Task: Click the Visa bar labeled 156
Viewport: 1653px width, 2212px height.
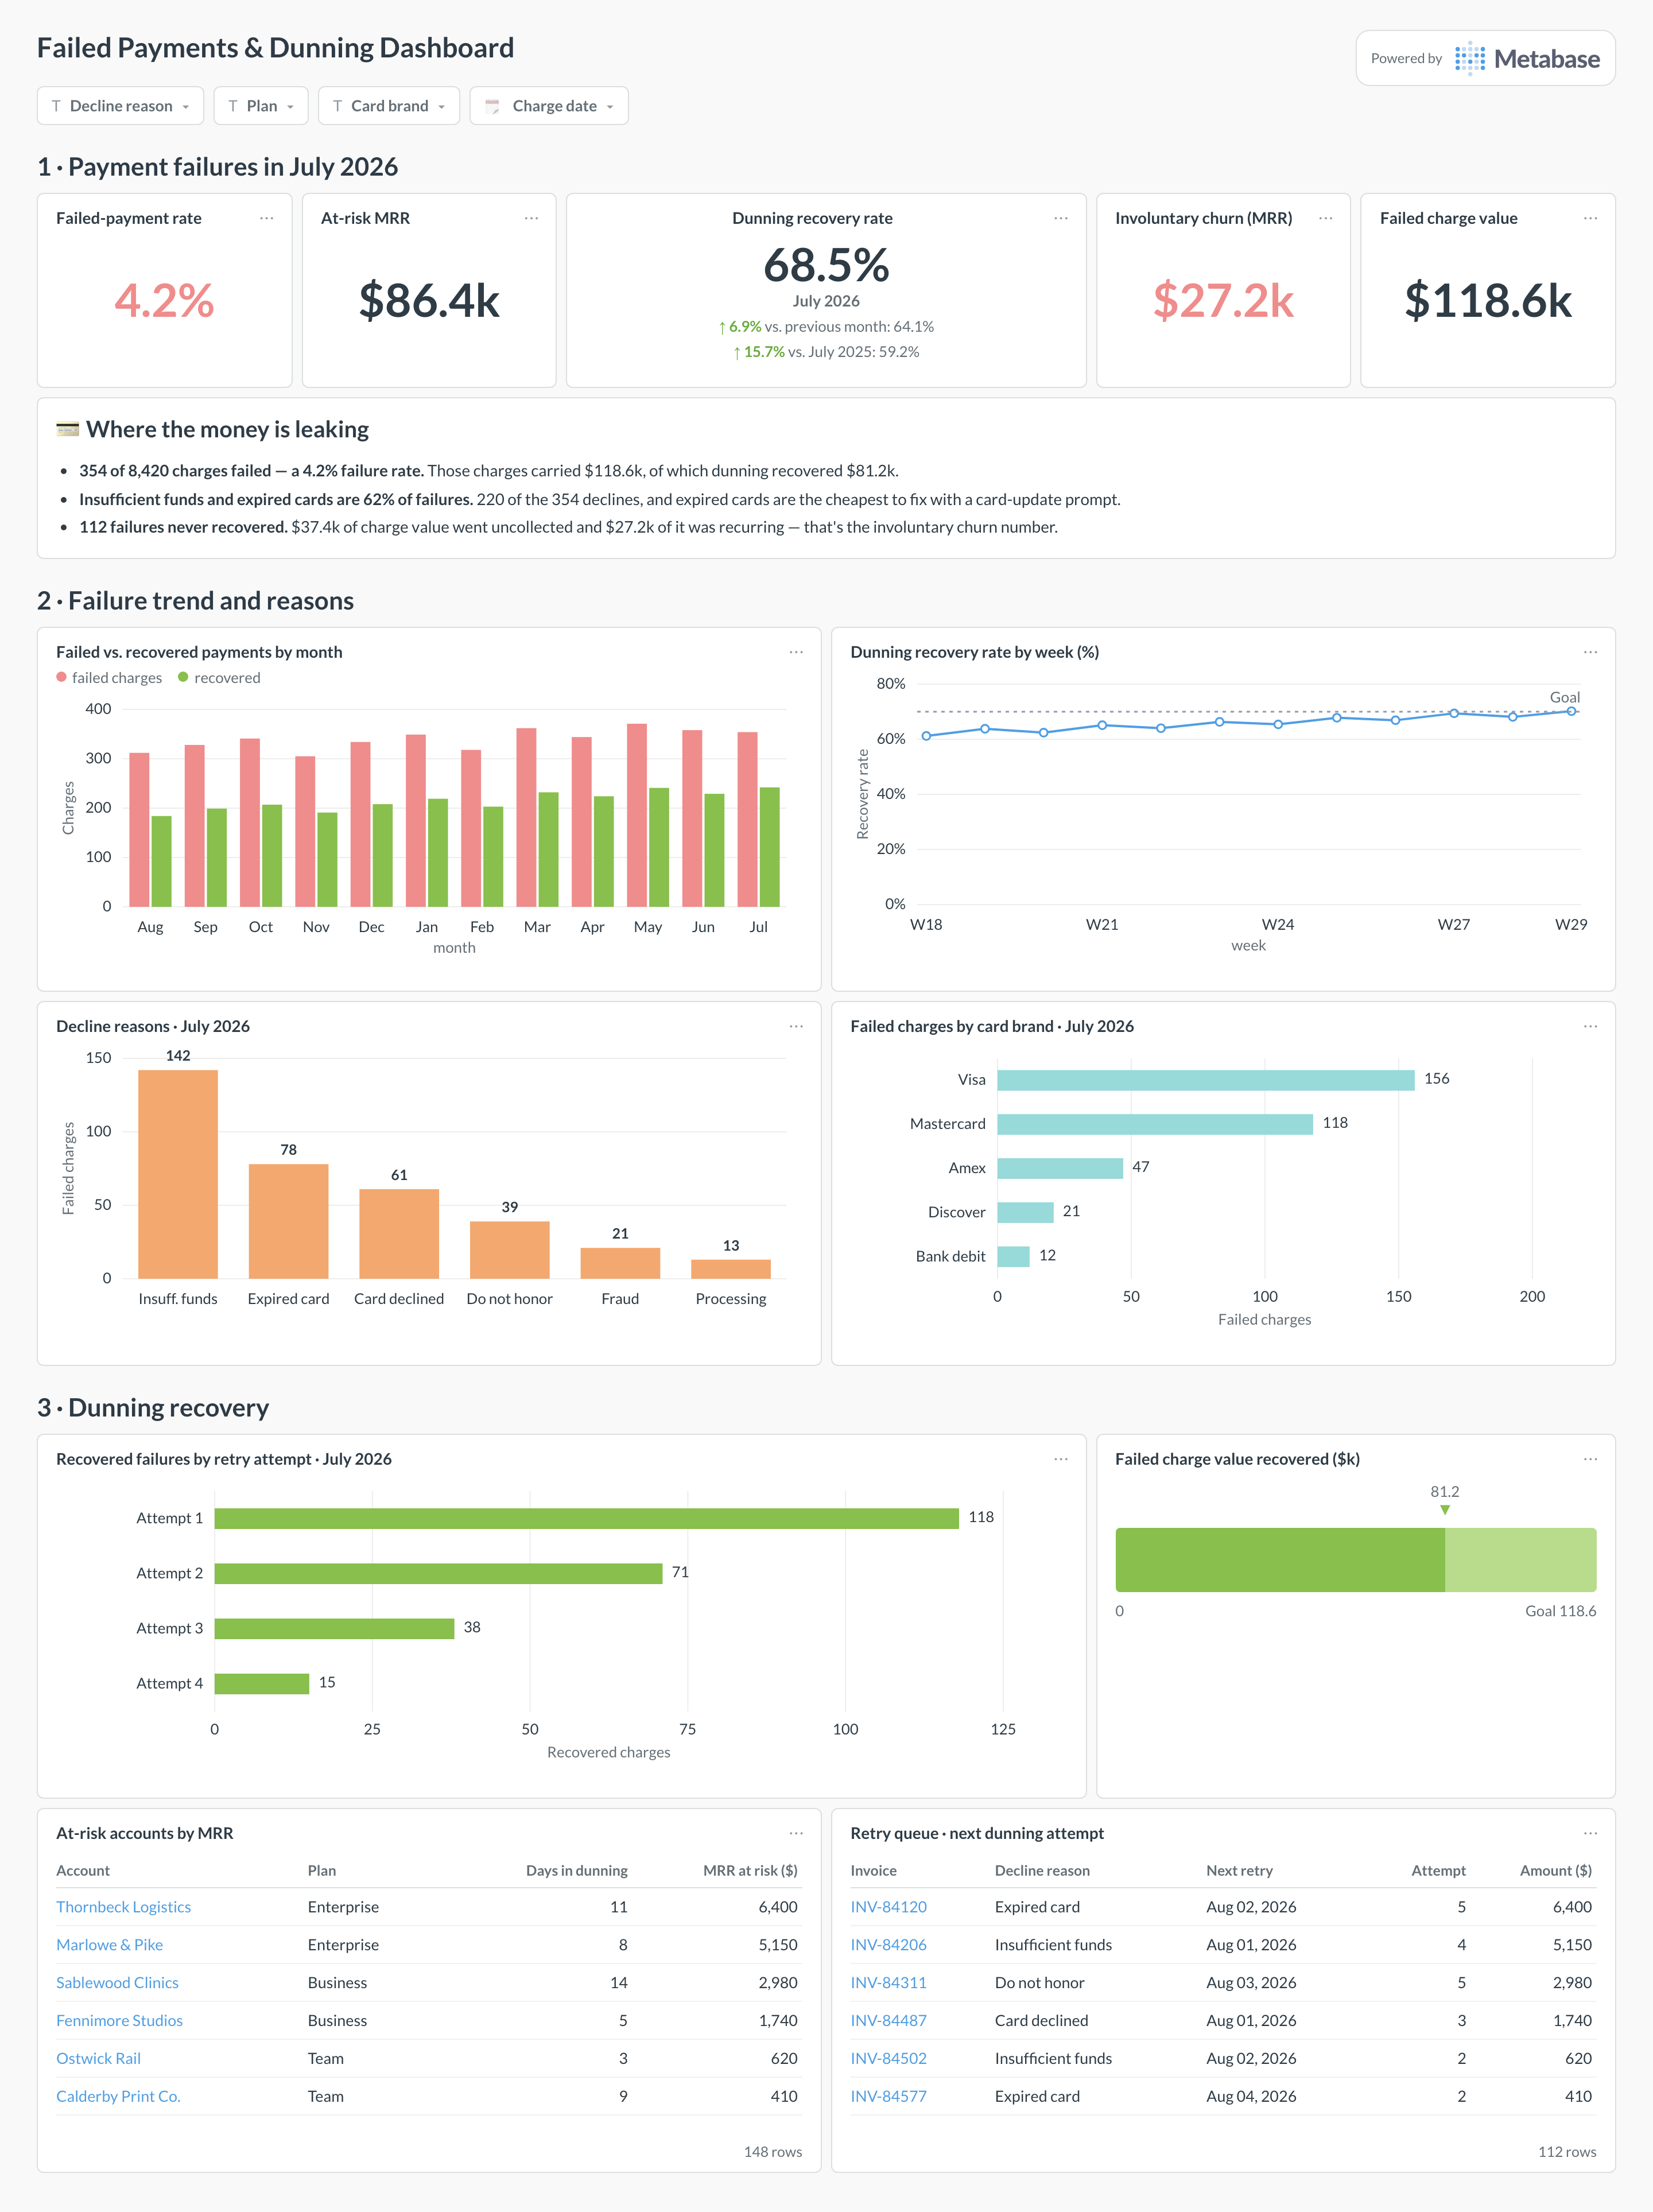Action: (x=1205, y=1080)
